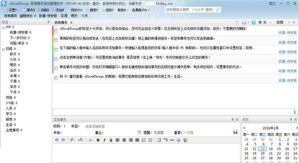Open font family dropdown in editor
The image size is (299, 163).
(x=72, y=140)
